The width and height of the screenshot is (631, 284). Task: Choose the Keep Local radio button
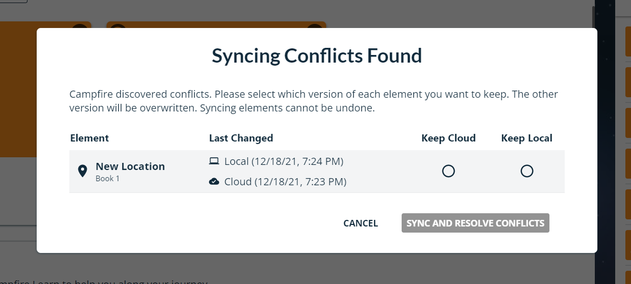527,172
